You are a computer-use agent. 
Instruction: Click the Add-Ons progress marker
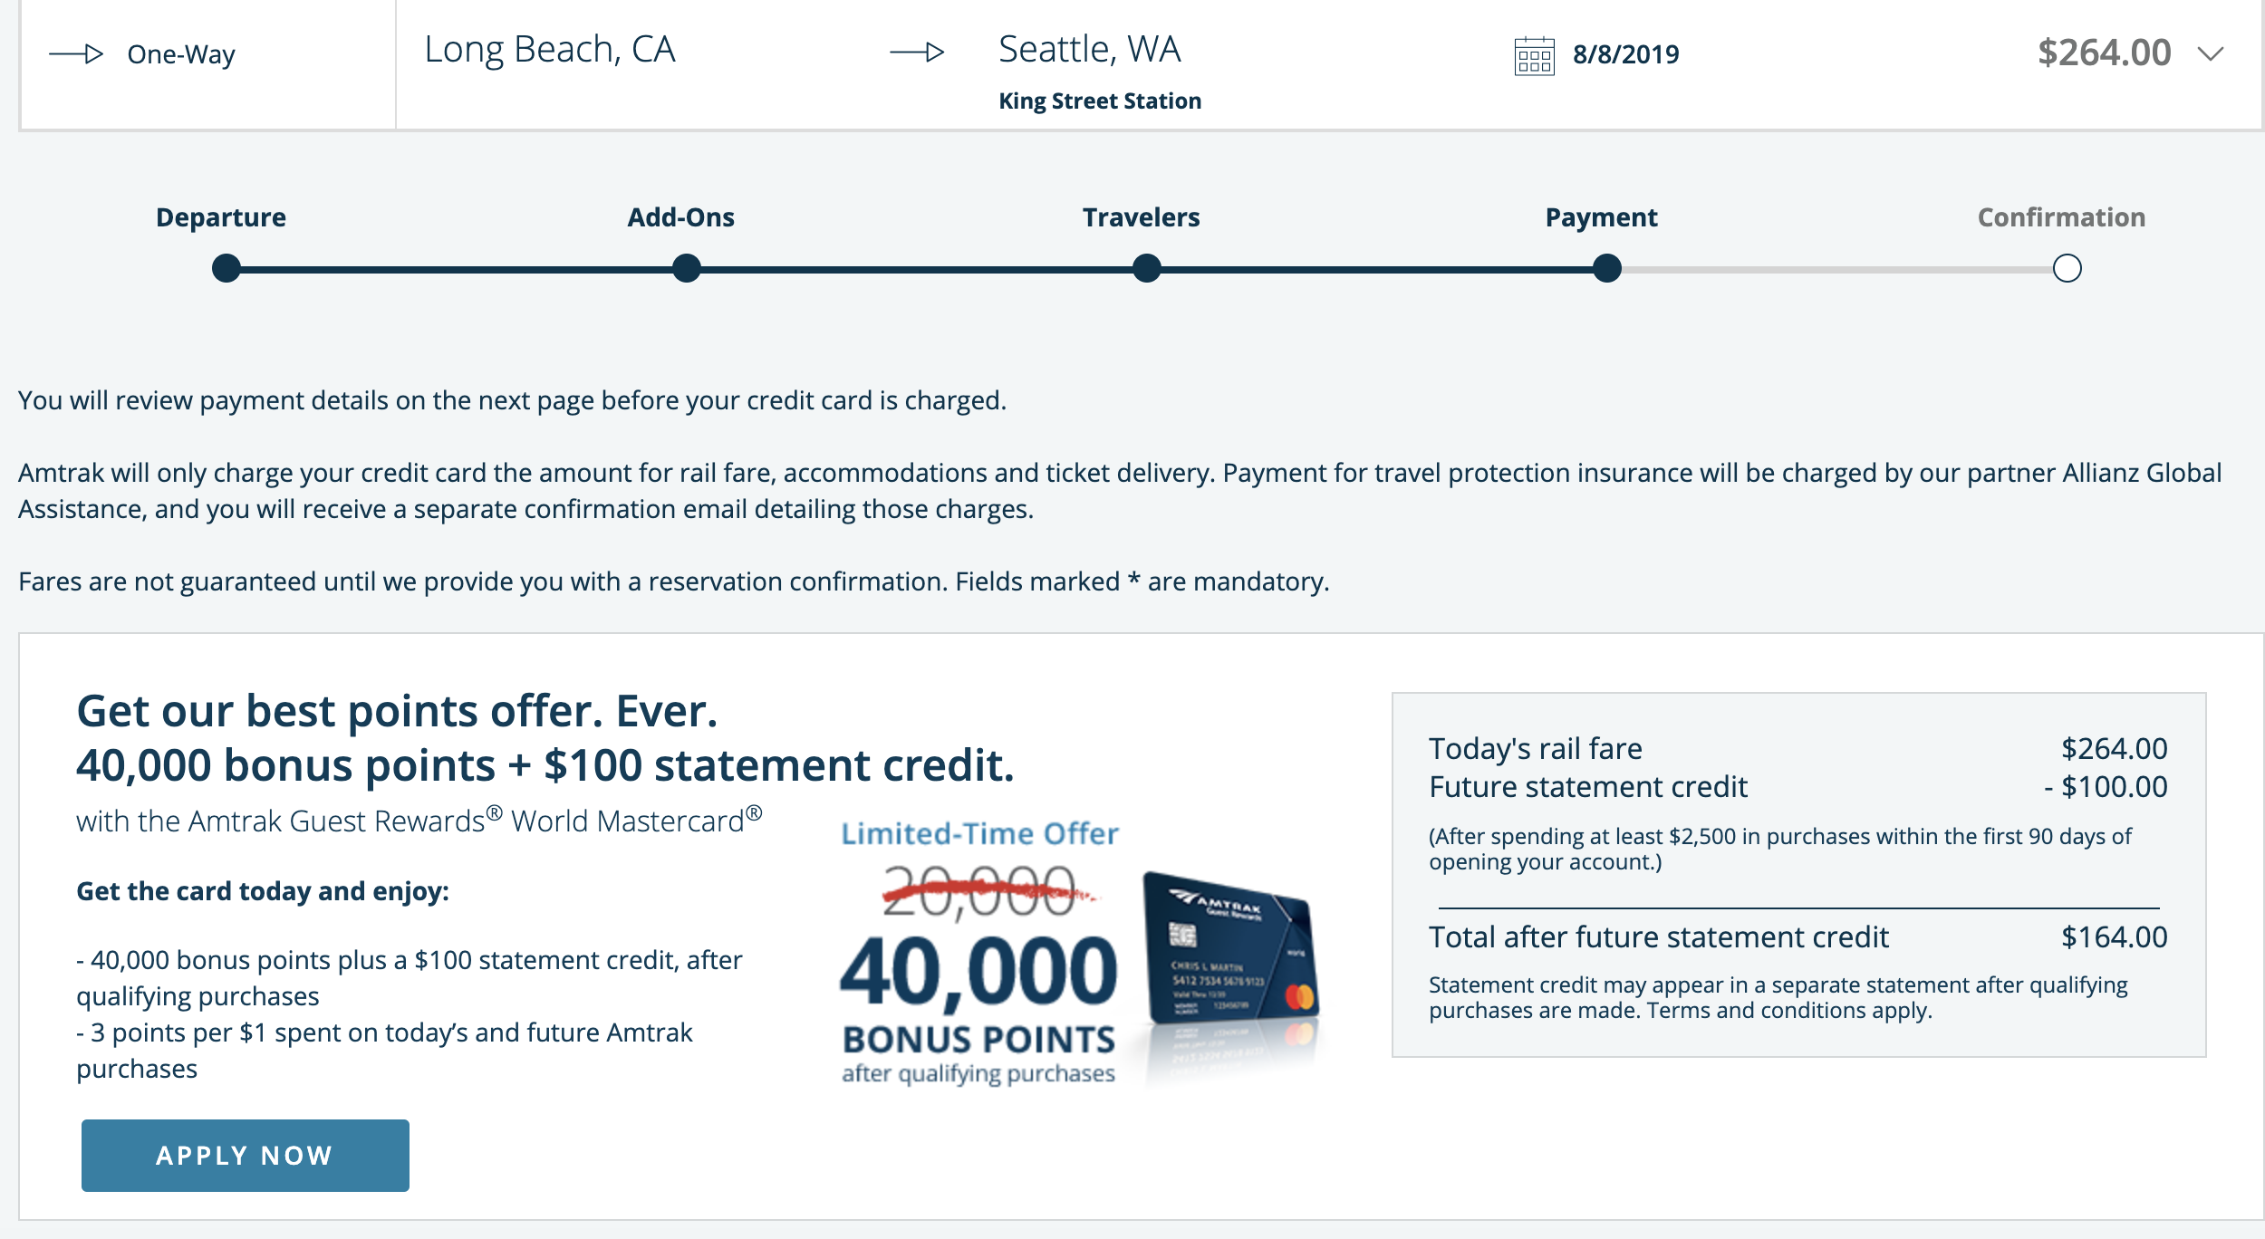point(686,267)
